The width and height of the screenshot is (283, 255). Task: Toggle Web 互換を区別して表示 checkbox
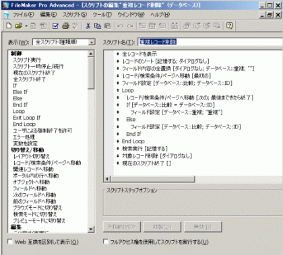click(10, 242)
